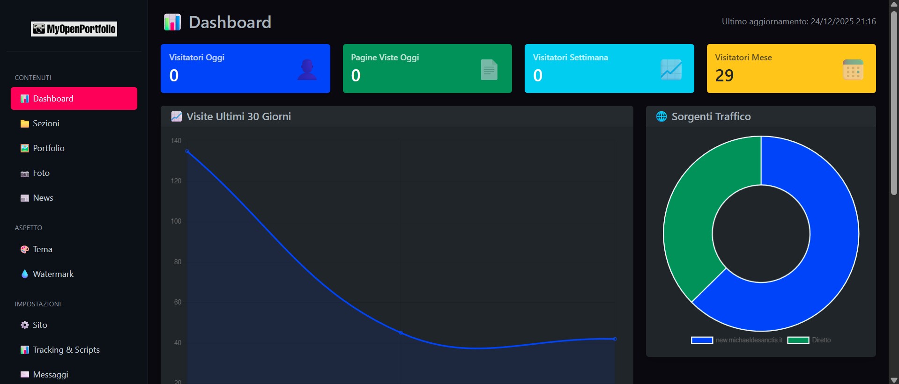Click the chart icon next to Visite Ultimi 30 Giorni

pyautogui.click(x=176, y=116)
